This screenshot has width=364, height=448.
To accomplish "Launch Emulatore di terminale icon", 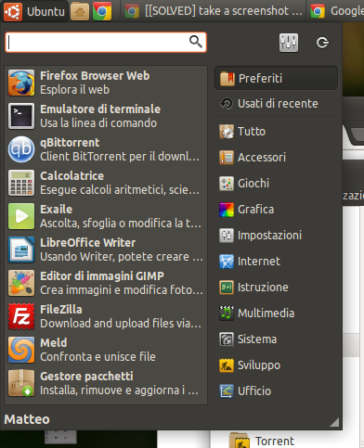I will point(21,116).
